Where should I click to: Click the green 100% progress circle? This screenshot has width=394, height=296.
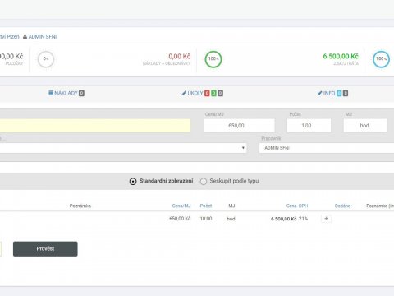[x=213, y=59]
